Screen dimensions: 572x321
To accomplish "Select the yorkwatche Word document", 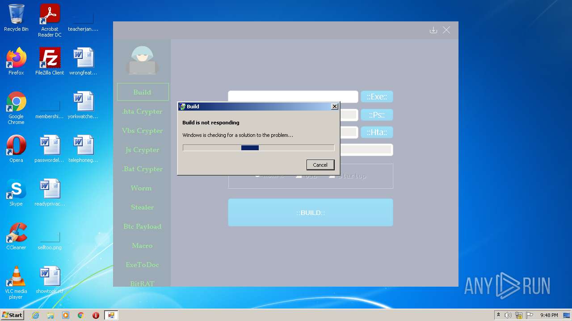I will pos(83,105).
